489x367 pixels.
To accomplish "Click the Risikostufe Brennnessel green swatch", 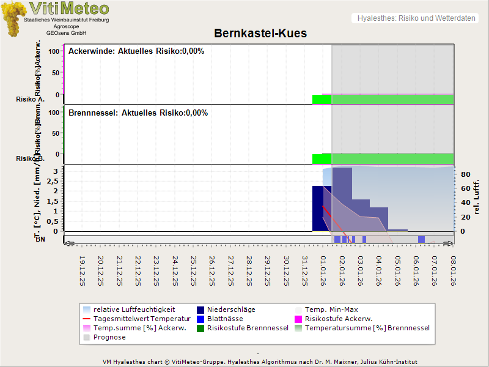I will pos(201,328).
